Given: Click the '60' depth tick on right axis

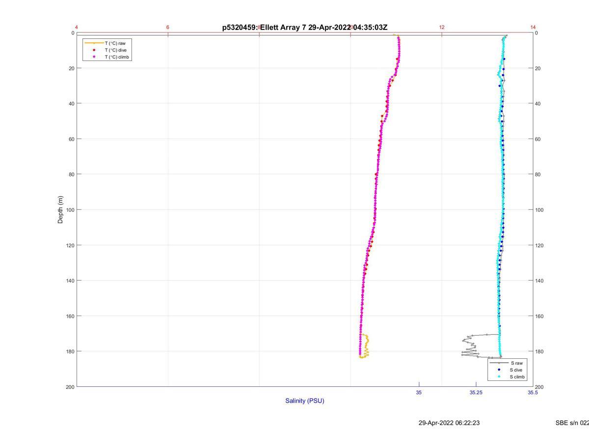Looking at the screenshot, I should 538,139.
